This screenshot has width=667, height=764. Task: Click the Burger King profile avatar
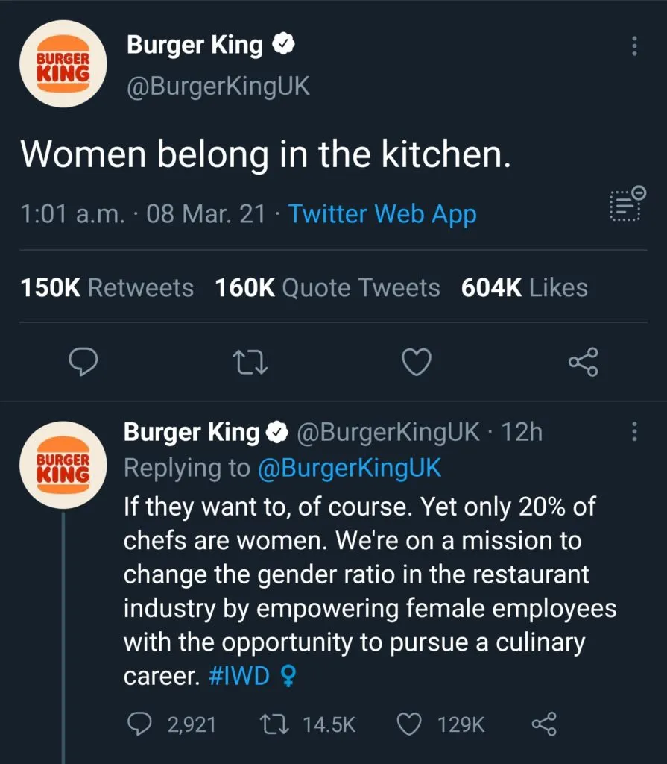63,63
